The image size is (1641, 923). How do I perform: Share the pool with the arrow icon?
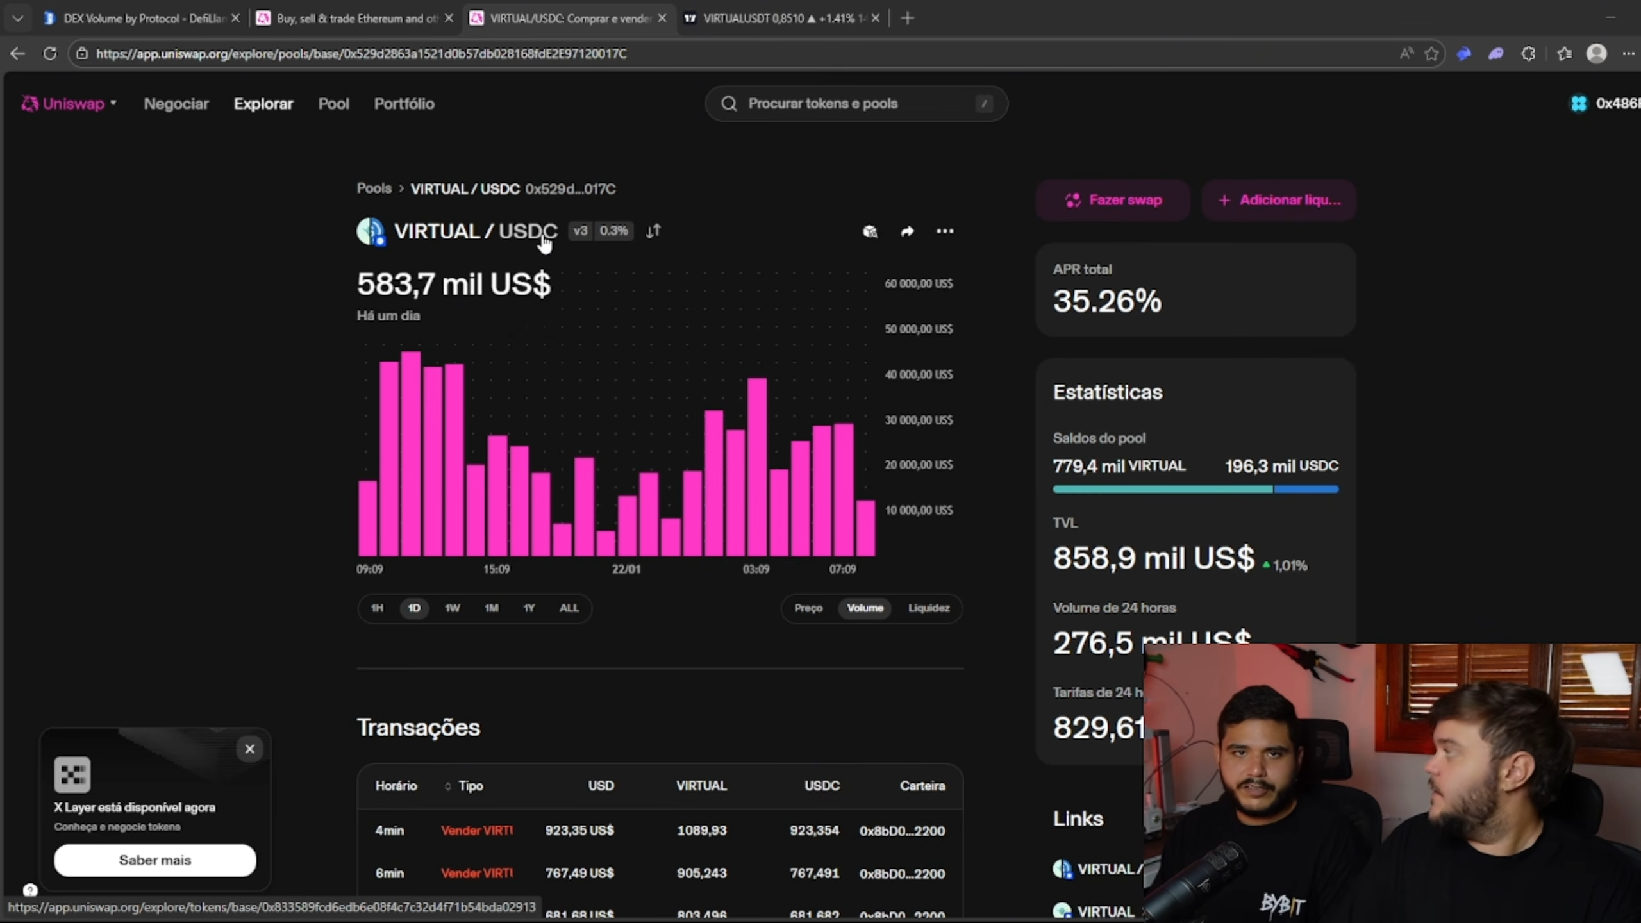[x=907, y=231]
